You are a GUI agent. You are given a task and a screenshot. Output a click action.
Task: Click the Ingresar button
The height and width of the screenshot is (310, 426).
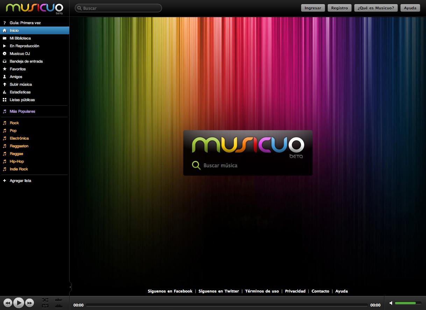coord(313,8)
